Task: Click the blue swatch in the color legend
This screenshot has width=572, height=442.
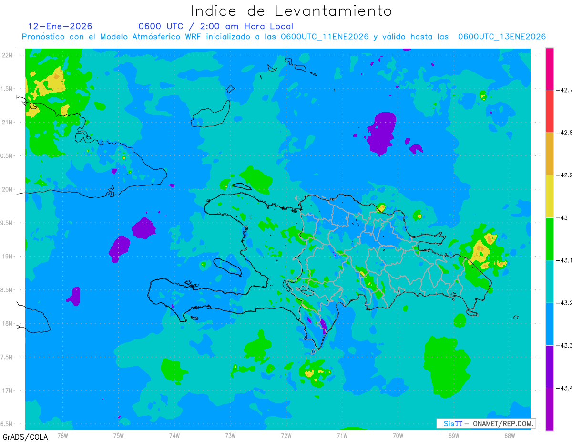Action: [550, 324]
